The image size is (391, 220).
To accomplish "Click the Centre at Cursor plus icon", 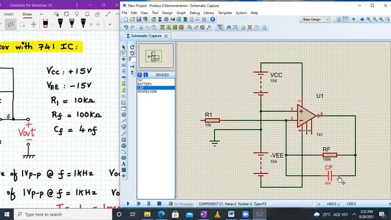I will click(x=362, y=20).
